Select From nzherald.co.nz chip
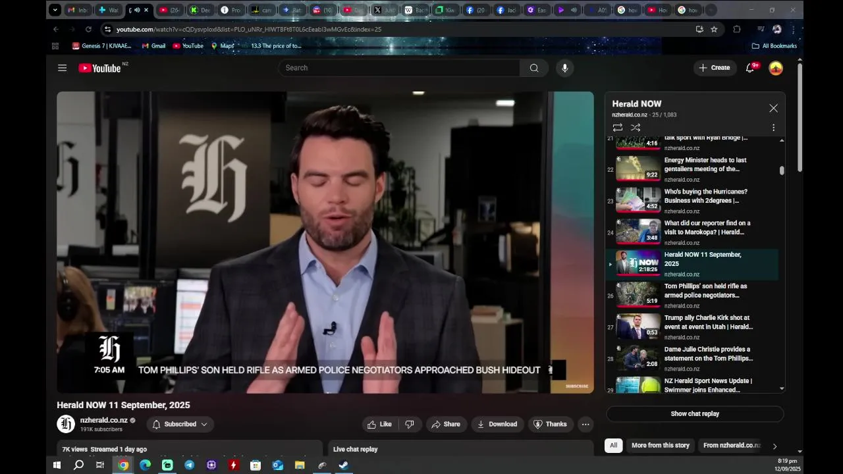 pyautogui.click(x=732, y=445)
